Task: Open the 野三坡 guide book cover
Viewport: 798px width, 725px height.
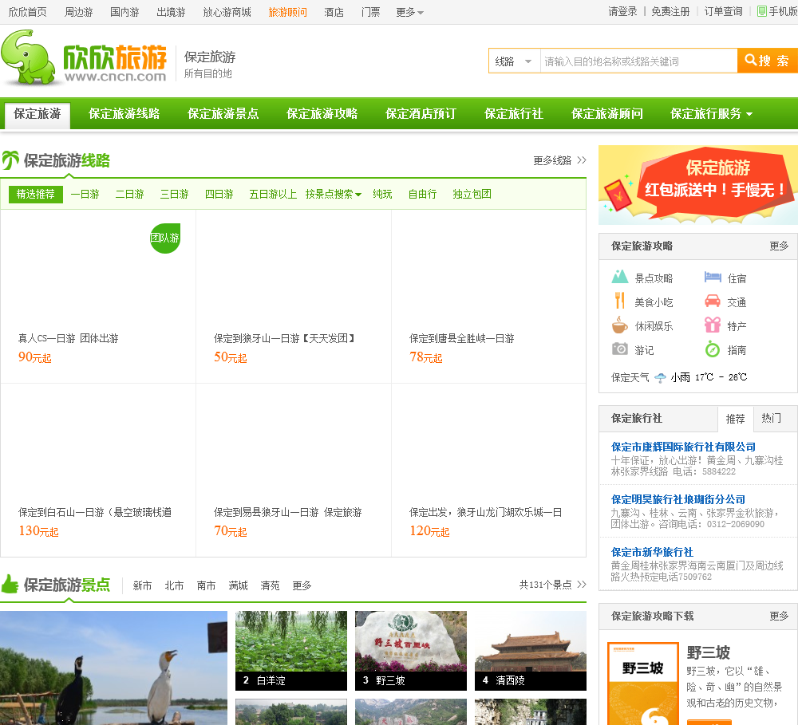Action: tap(643, 684)
